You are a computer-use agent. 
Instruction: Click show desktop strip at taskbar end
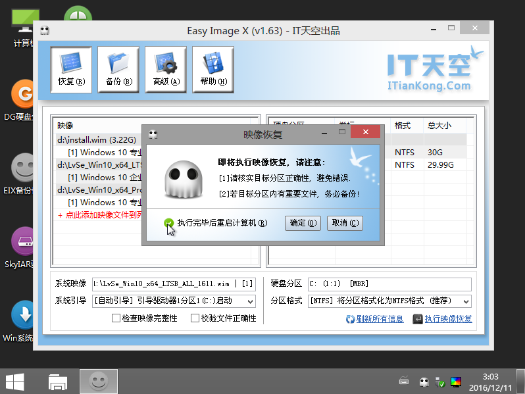pos(520,382)
